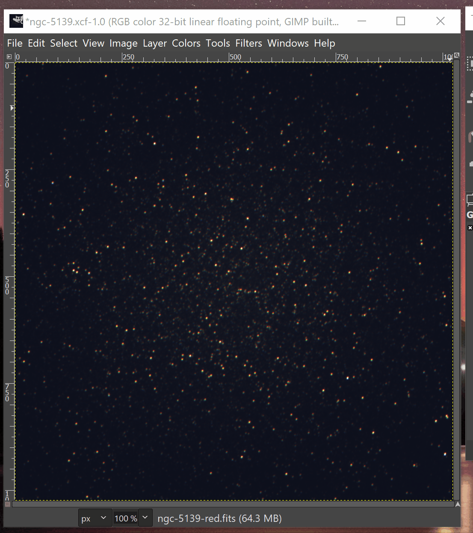
Task: Select the Rectangle Select tool in the toolbox
Action: [470, 64]
